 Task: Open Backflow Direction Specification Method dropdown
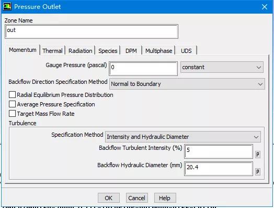(x=187, y=84)
